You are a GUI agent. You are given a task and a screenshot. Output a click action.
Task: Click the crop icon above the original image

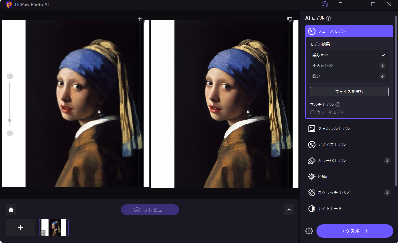pyautogui.click(x=141, y=20)
